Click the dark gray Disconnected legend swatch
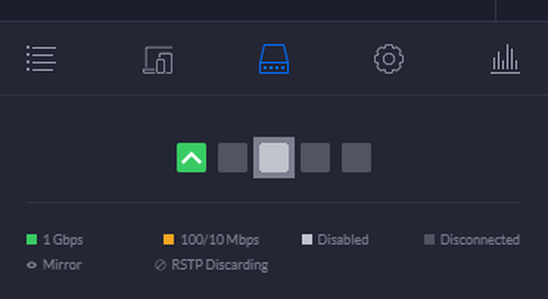The width and height of the screenshot is (548, 299). tap(430, 240)
